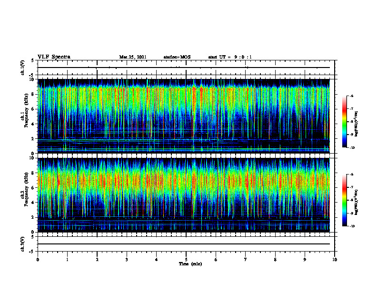Click the ch.1 spectrogram color bar
The width and height of the screenshot is (377, 291).
(345, 122)
